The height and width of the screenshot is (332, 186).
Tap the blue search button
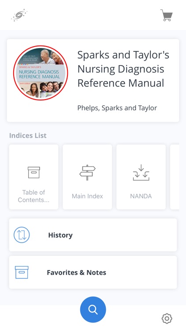pyautogui.click(x=93, y=309)
